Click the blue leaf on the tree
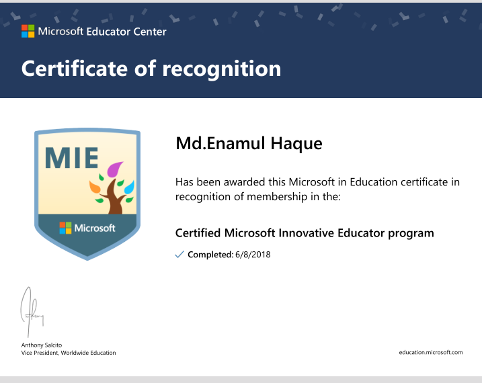Viewport: 482px width, 383px height. (x=130, y=187)
